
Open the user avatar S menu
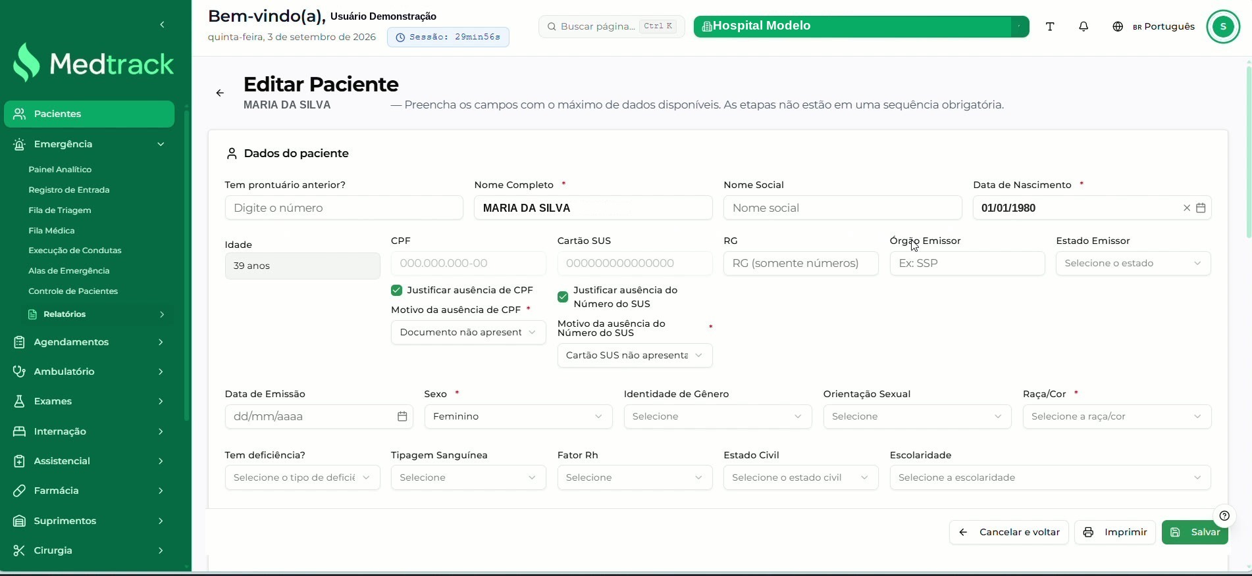(x=1223, y=26)
